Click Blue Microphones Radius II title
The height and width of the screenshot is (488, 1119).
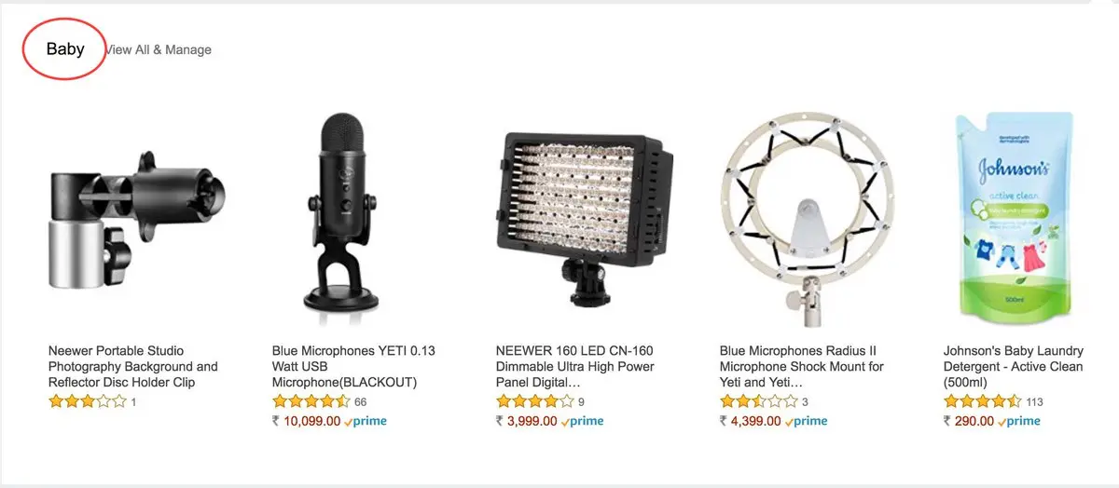tap(802, 367)
